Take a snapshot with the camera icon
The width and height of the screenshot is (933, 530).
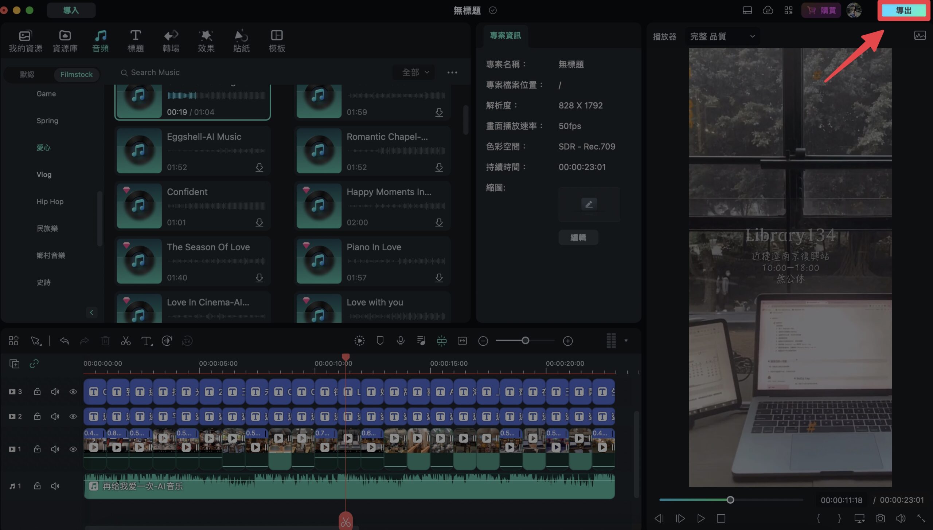click(880, 518)
